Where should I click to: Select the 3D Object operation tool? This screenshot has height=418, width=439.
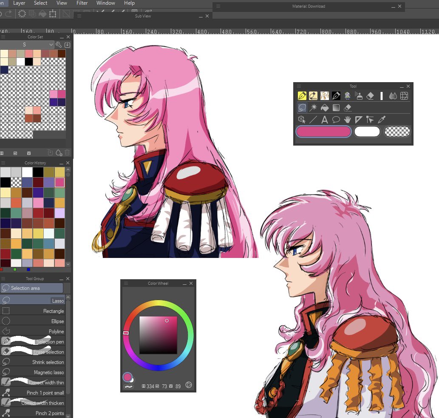pyautogui.click(x=302, y=120)
